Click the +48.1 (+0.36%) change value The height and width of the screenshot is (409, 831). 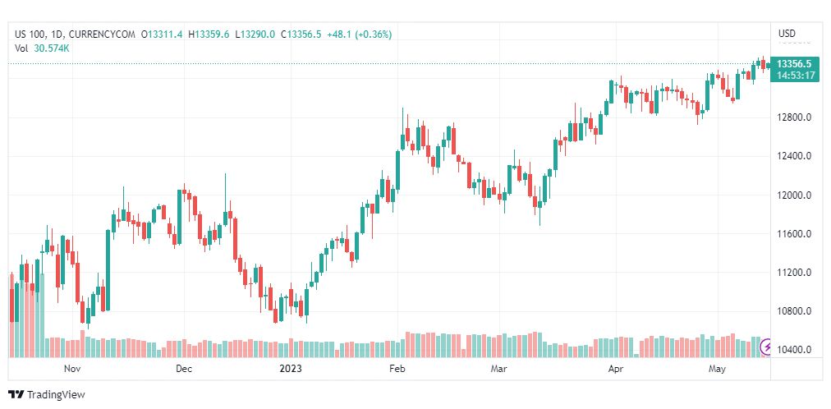(x=359, y=34)
